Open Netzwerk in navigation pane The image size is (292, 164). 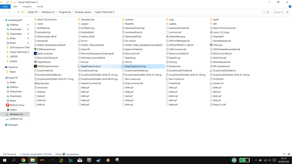tap(13, 125)
